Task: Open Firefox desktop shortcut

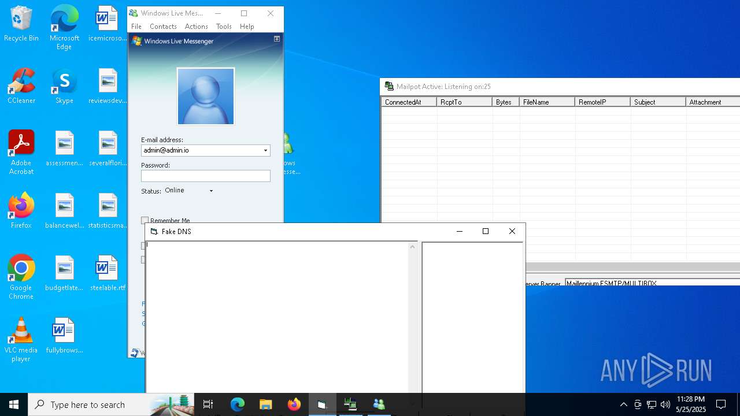Action: pyautogui.click(x=21, y=211)
